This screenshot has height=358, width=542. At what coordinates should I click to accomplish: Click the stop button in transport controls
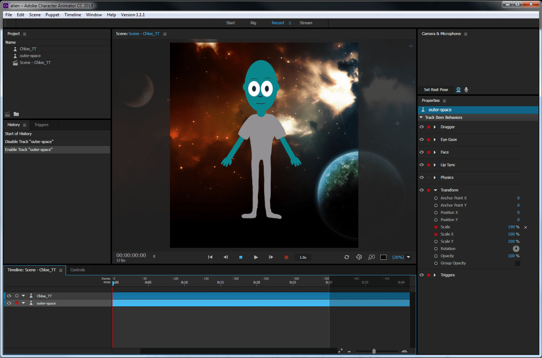pos(241,257)
